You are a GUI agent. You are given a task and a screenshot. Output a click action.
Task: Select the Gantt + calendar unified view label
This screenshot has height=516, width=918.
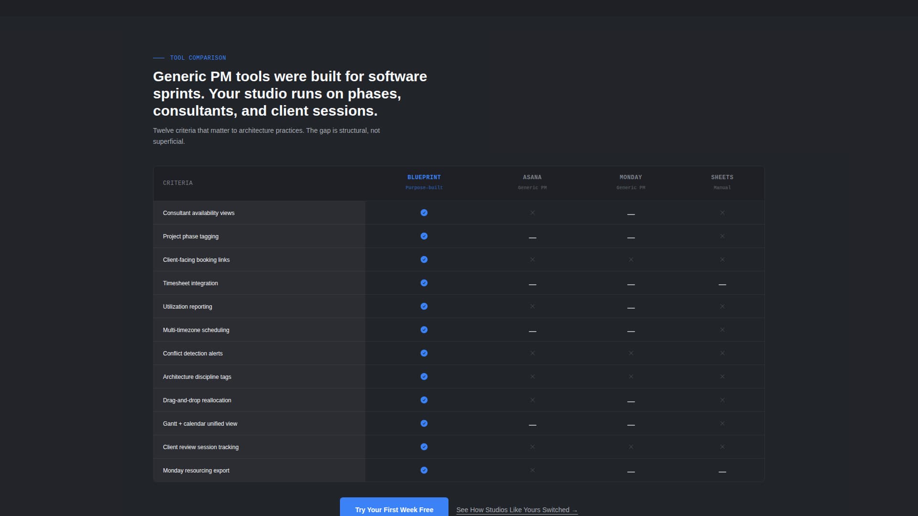point(200,424)
